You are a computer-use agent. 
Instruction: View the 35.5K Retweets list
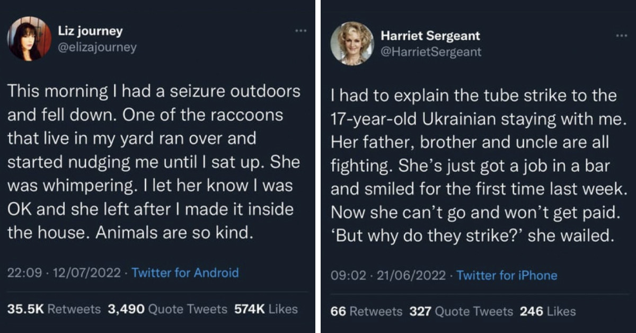click(52, 309)
